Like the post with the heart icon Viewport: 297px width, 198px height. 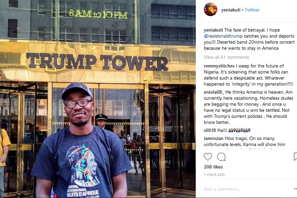pyautogui.click(x=208, y=157)
